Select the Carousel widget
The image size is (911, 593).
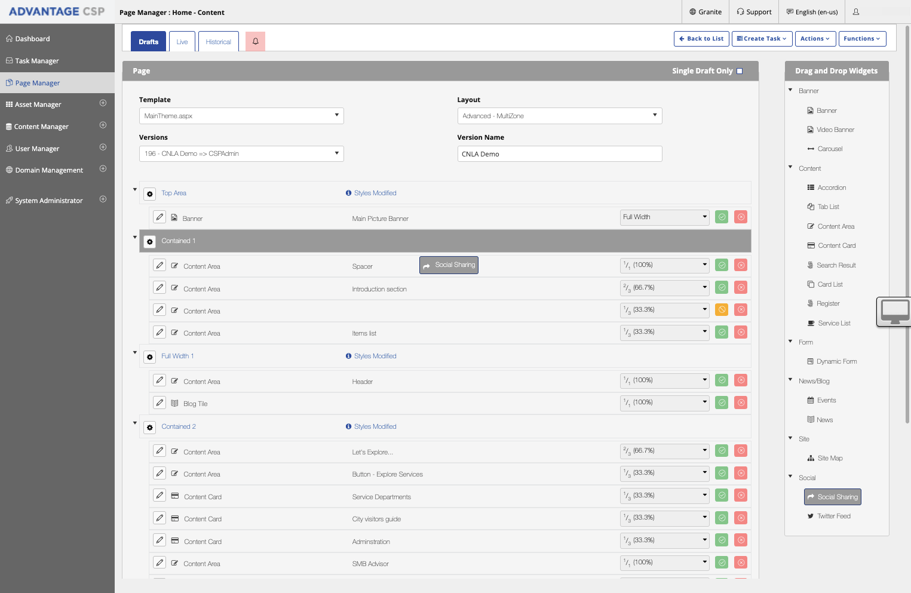(825, 149)
